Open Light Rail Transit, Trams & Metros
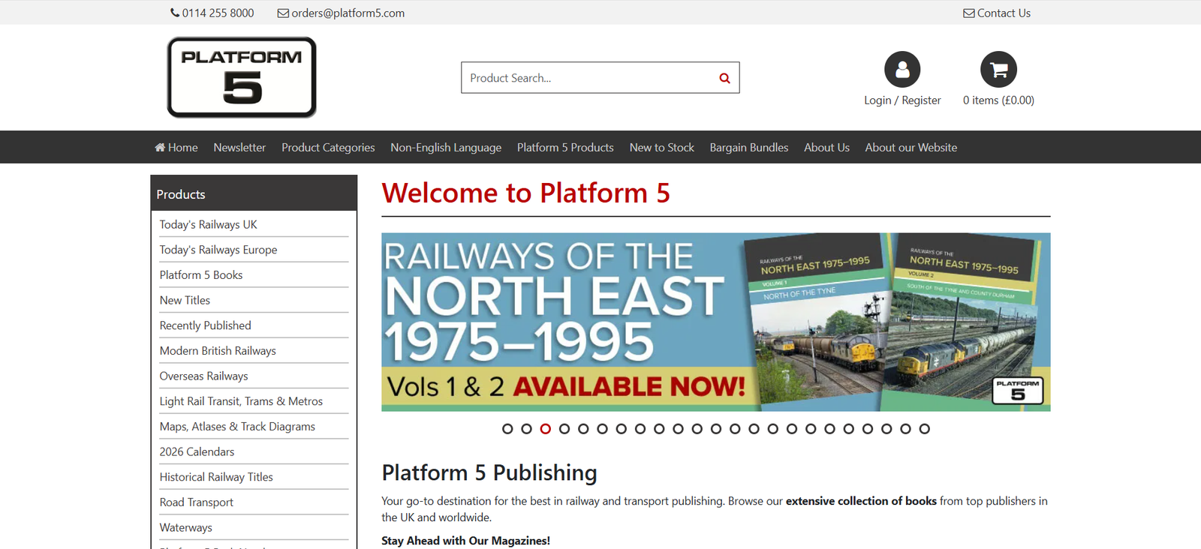This screenshot has width=1201, height=549. click(x=241, y=401)
